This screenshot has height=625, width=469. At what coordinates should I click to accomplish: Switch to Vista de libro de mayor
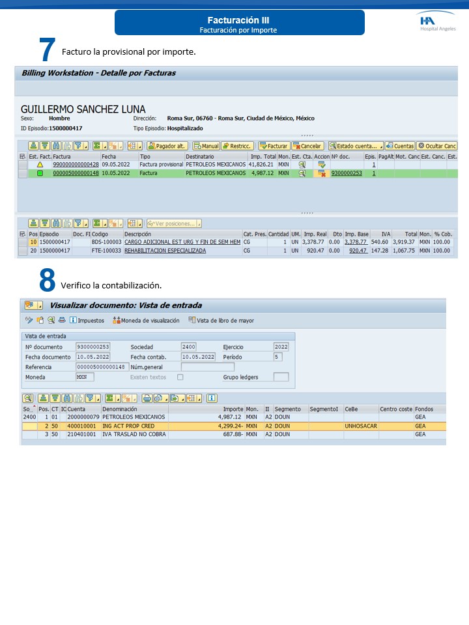click(x=221, y=320)
